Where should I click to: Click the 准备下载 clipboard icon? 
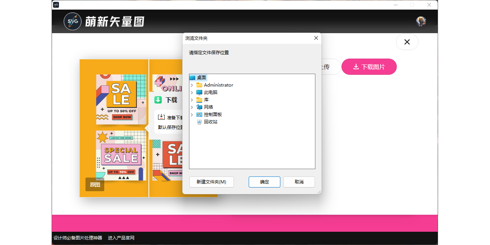pyautogui.click(x=162, y=117)
